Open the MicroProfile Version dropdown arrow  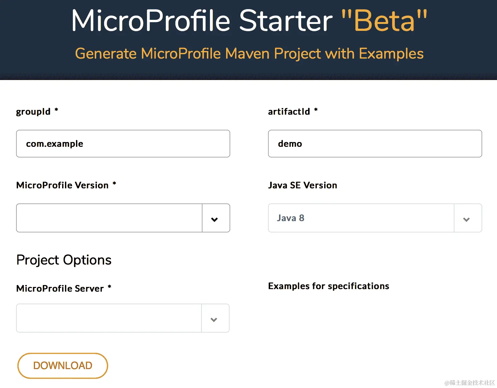click(215, 219)
